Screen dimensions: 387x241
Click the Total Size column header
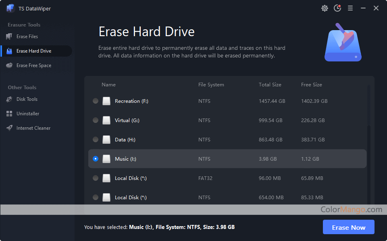pyautogui.click(x=270, y=85)
